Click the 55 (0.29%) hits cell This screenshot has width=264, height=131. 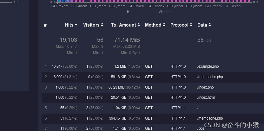[x=69, y=108]
